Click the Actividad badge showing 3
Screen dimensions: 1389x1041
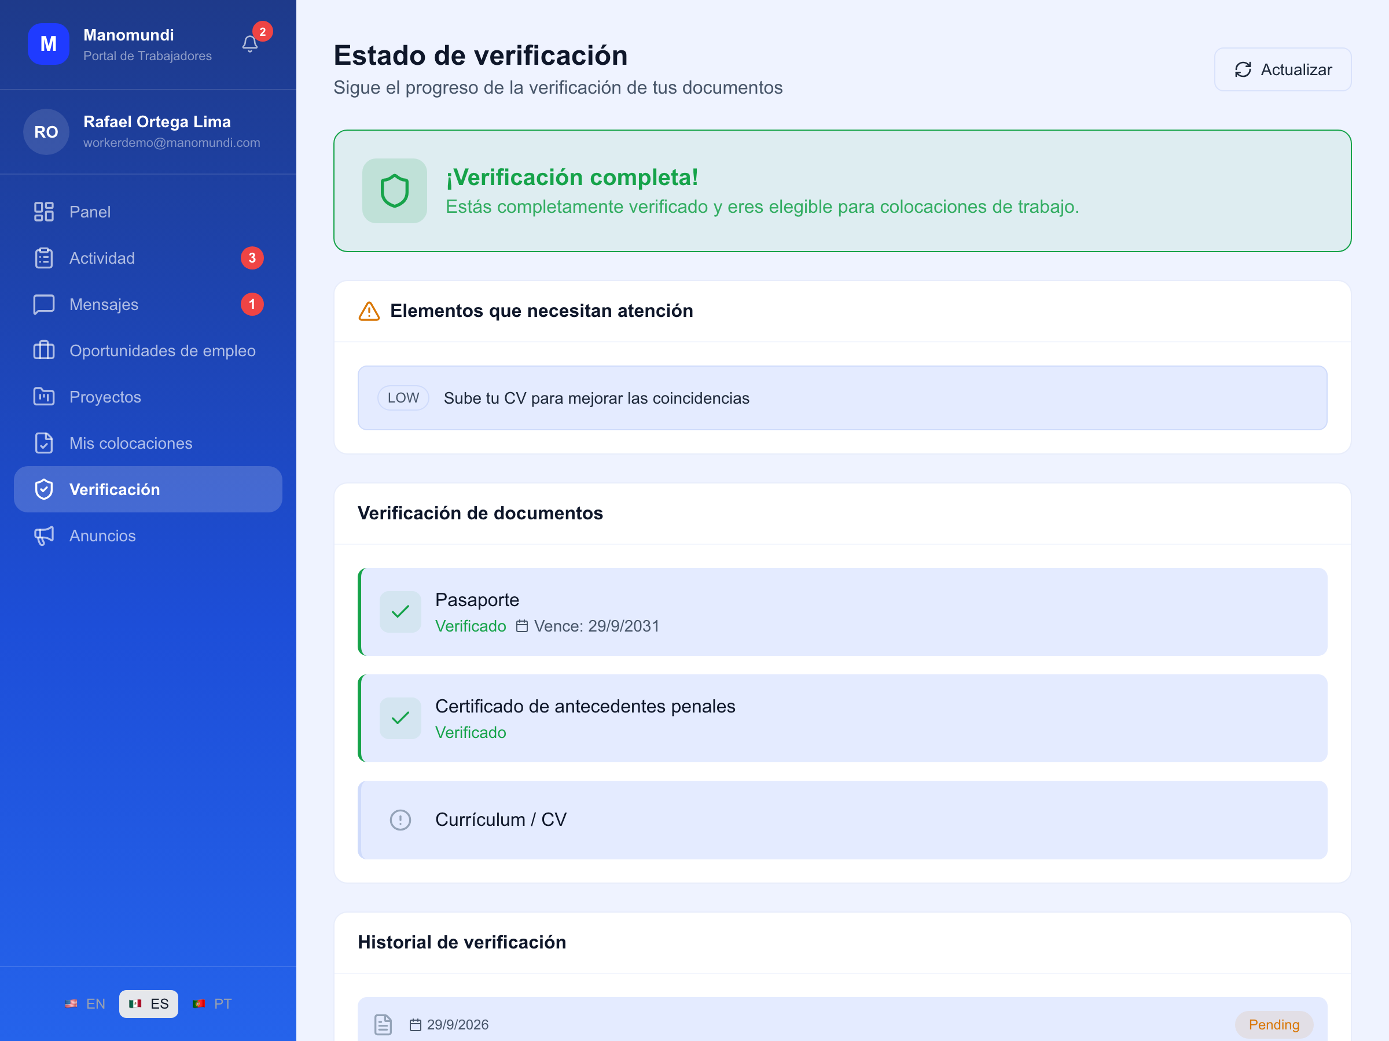252,258
